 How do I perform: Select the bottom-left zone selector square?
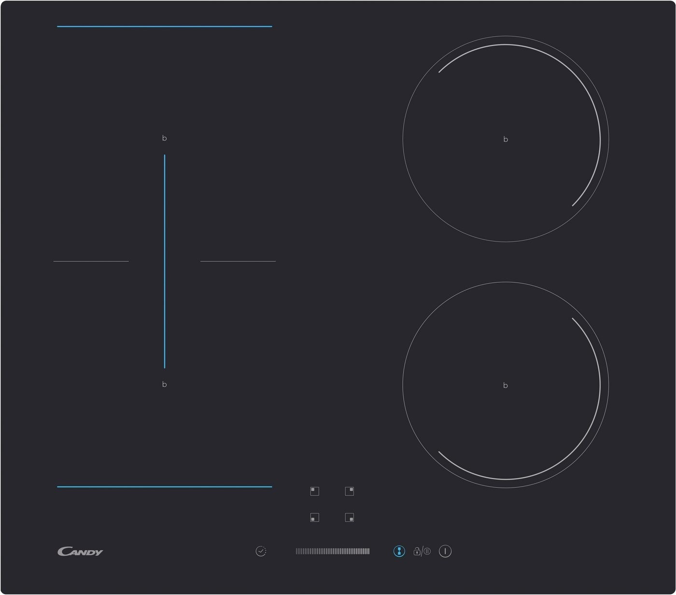click(x=314, y=517)
